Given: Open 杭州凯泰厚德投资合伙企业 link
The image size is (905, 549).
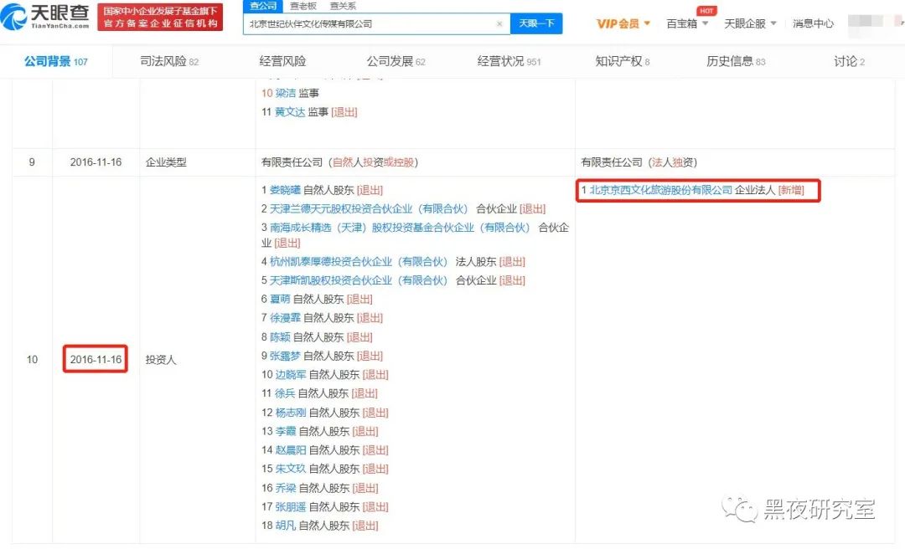Looking at the screenshot, I should pyautogui.click(x=359, y=262).
